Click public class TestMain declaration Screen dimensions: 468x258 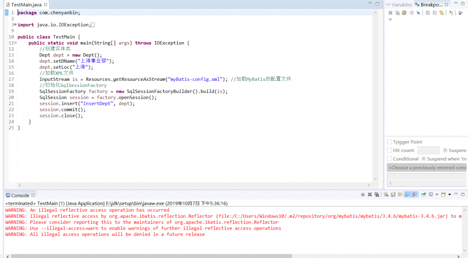pos(49,36)
